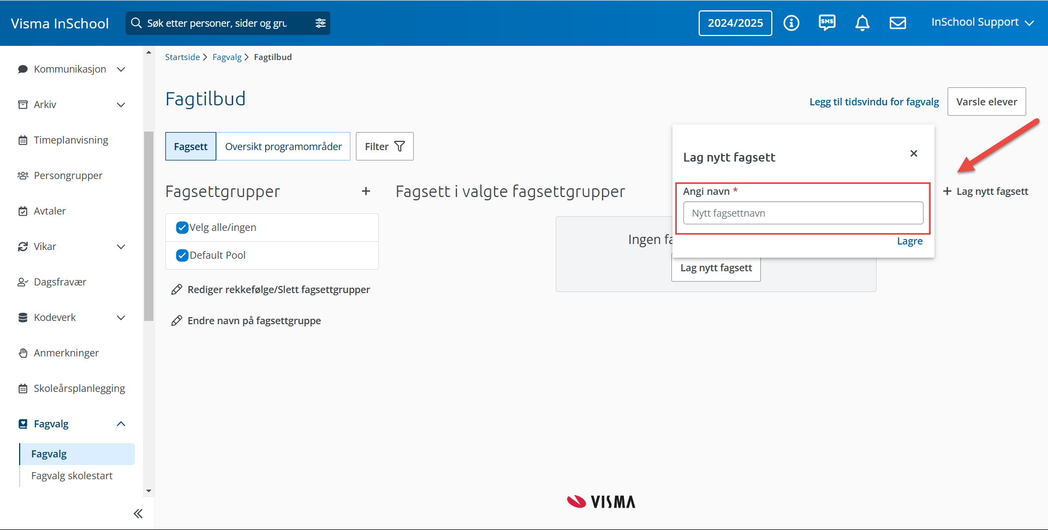Click pencil icon beside Endre navn
This screenshot has width=1048, height=530.
176,321
